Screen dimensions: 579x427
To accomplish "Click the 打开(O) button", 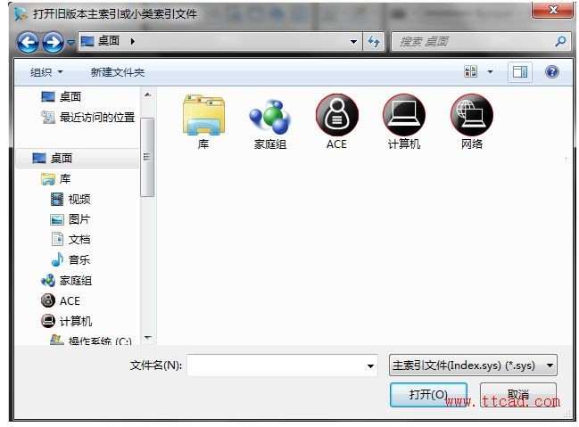I will [428, 395].
